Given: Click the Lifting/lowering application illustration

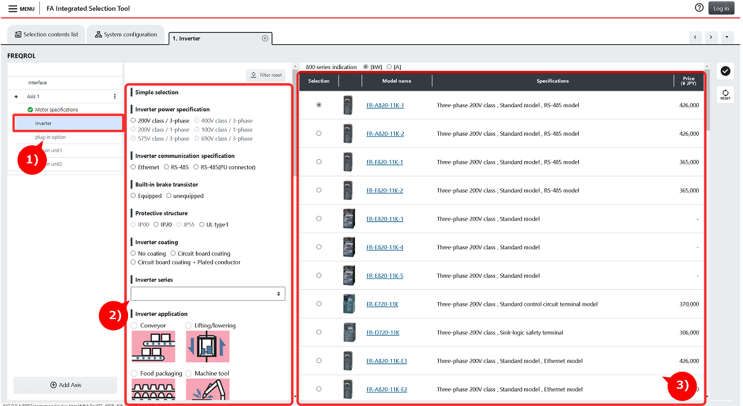Looking at the screenshot, I should [x=207, y=346].
